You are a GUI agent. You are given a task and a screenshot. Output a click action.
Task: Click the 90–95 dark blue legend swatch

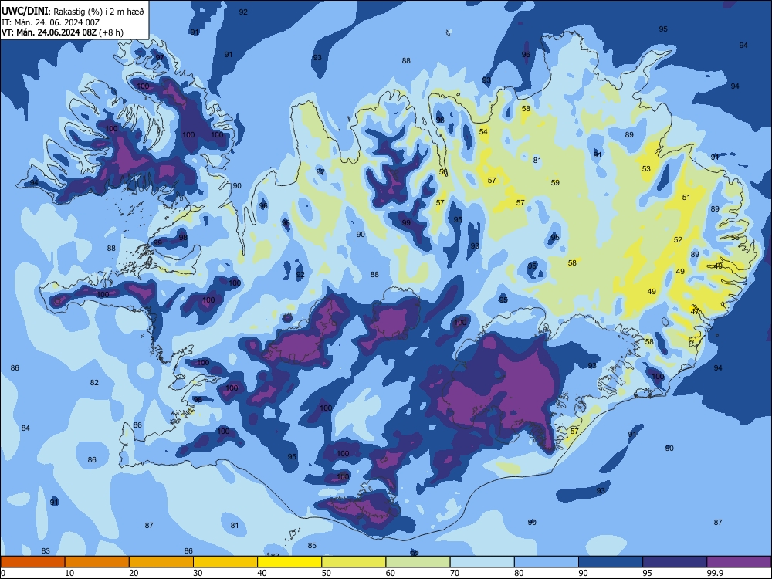611,562
